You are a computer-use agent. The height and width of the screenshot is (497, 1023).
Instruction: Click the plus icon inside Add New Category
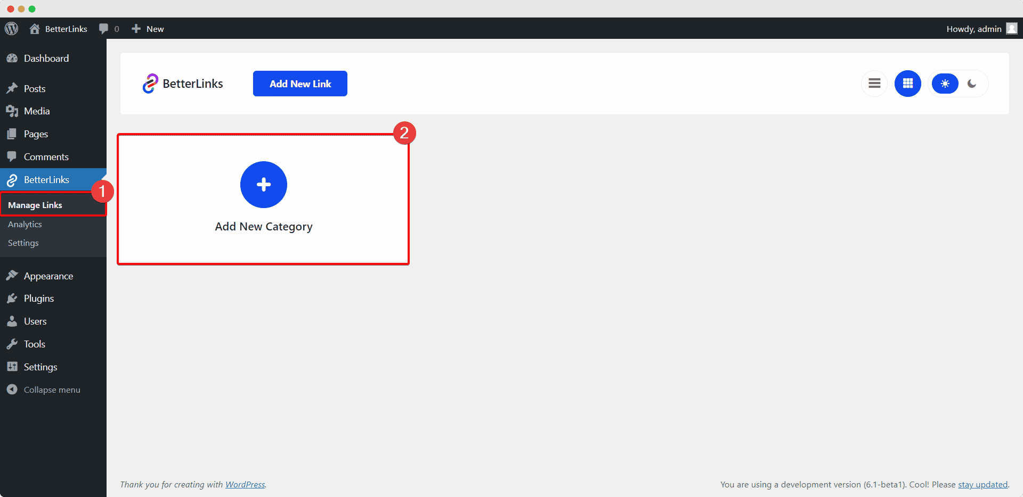[263, 185]
